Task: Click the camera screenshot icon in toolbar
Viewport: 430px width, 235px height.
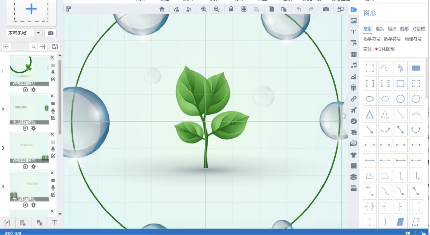Action: (x=326, y=9)
